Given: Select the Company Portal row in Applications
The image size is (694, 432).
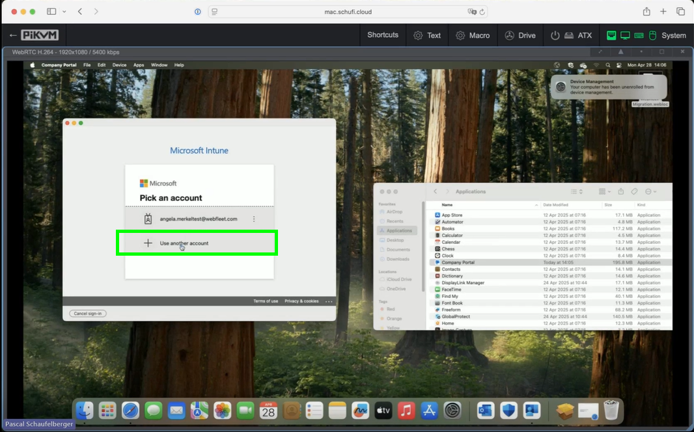Looking at the screenshot, I should pos(551,262).
